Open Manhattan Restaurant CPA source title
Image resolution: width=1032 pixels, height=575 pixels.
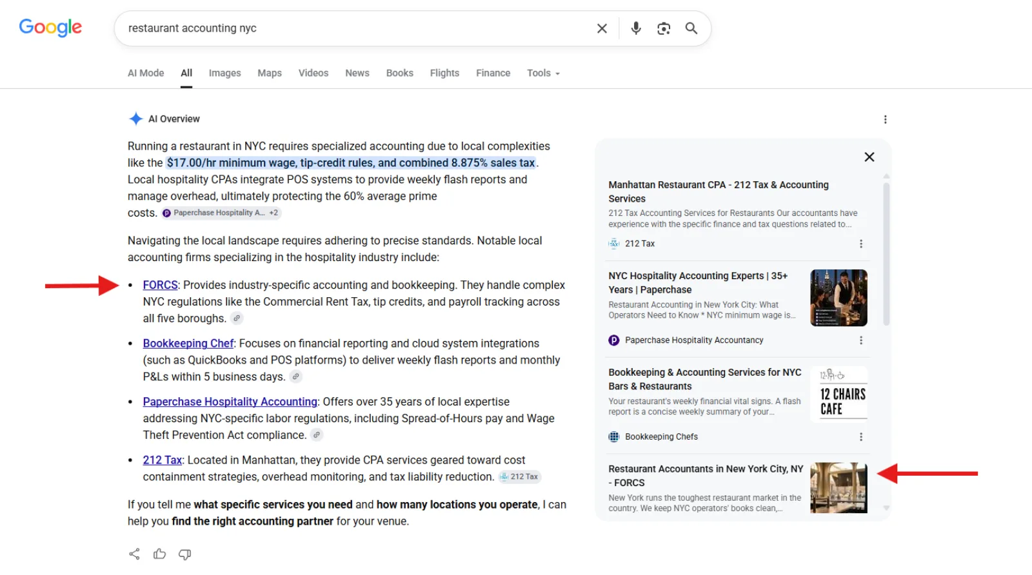[x=719, y=191]
